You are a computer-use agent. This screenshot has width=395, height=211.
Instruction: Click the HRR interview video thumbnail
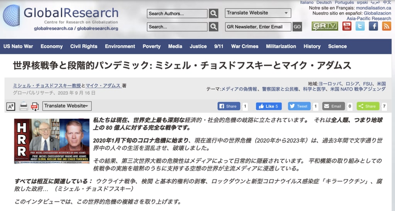(52, 141)
